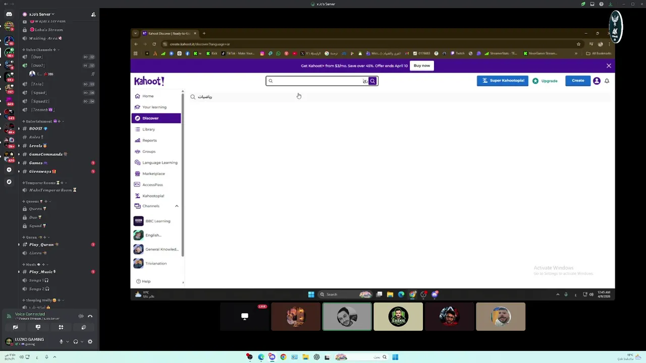Open the Kahoot Marketplace
This screenshot has width=646, height=363.
point(156,173)
